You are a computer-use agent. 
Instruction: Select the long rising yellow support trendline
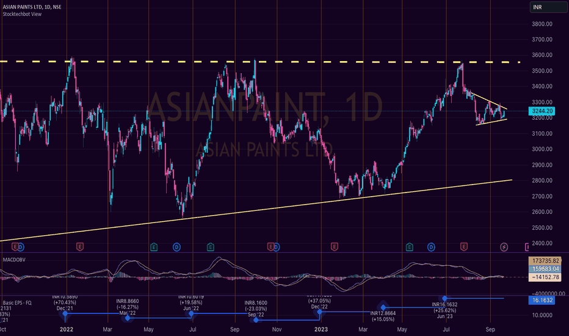[256, 210]
